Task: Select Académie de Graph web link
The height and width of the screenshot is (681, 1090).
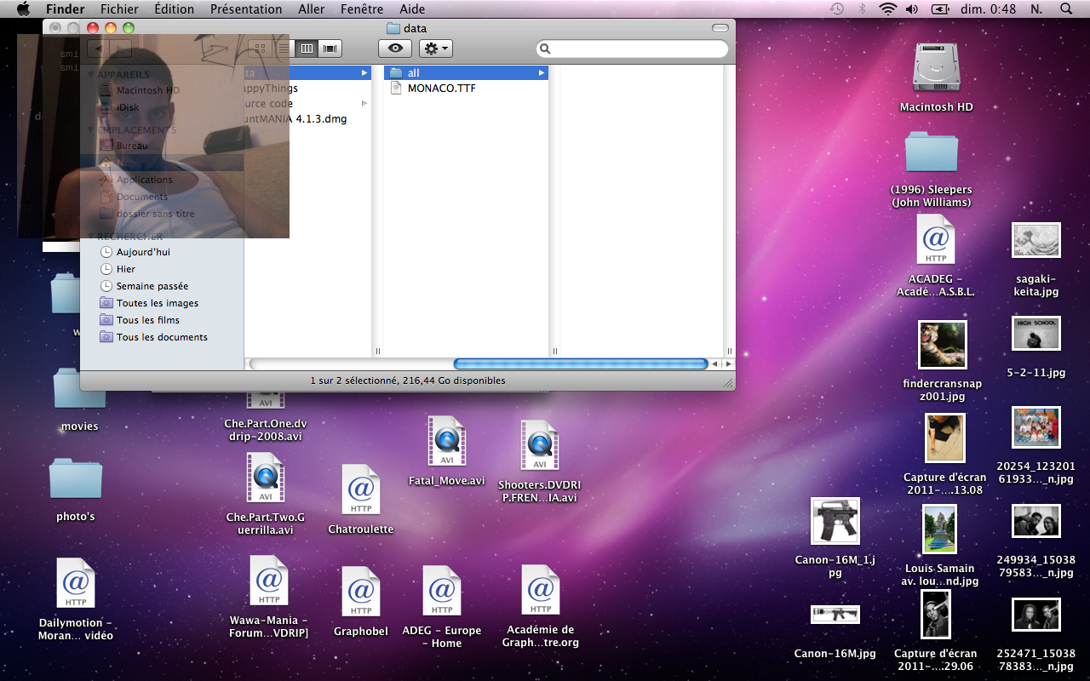Action: click(540, 590)
